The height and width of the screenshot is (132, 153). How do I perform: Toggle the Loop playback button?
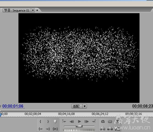[103, 121]
